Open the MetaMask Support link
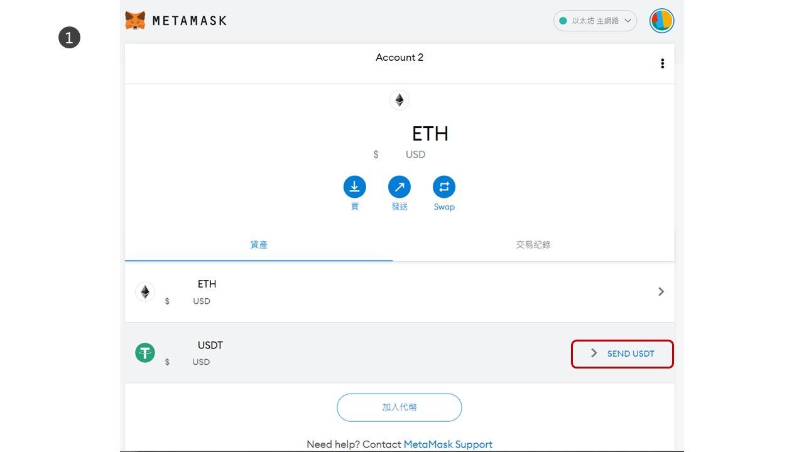Screen dimensions: 804x452 (448, 444)
